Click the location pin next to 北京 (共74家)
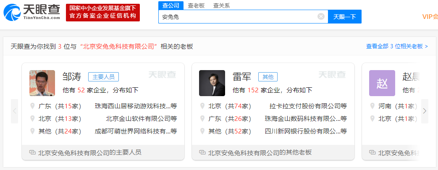The width and height of the screenshot is (438, 170). coord(202,106)
